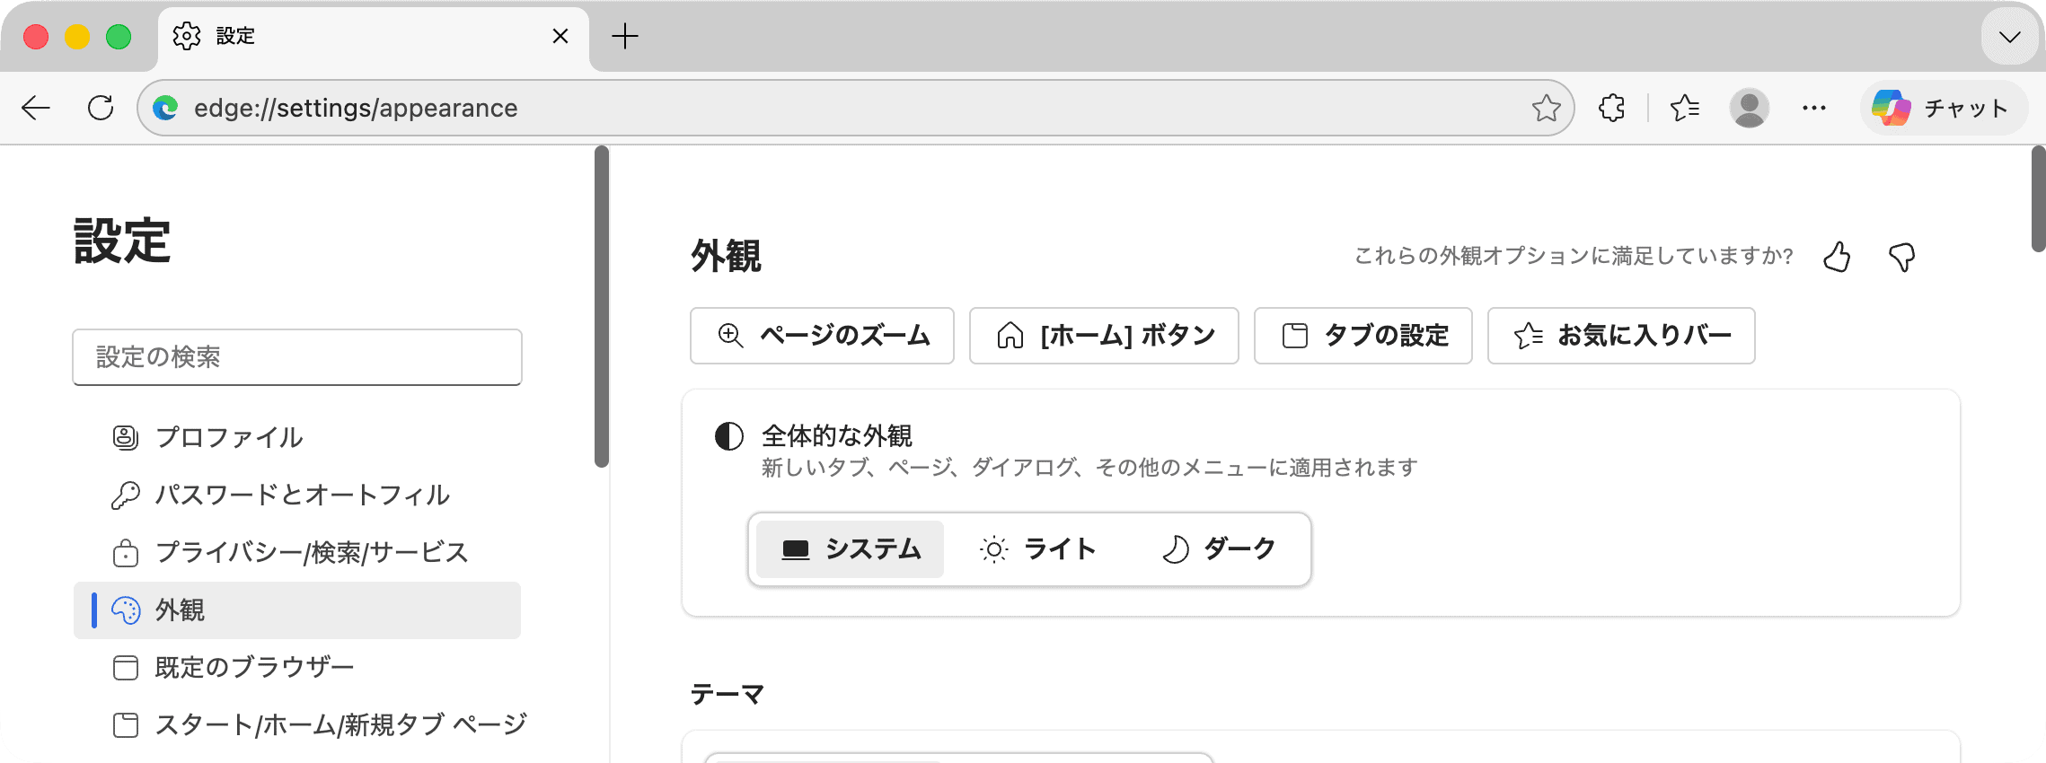Click the settings gear icon on the 設定 tab
This screenshot has height=763, width=2046.
187,36
